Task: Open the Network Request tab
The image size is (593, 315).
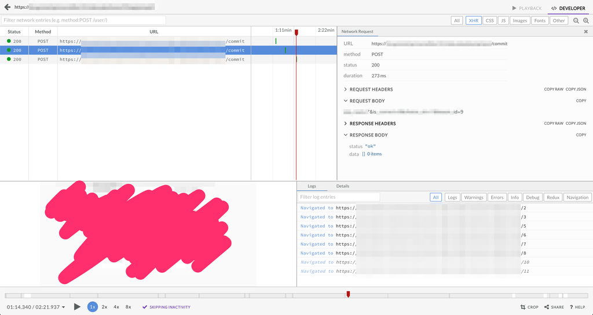Action: [357, 31]
